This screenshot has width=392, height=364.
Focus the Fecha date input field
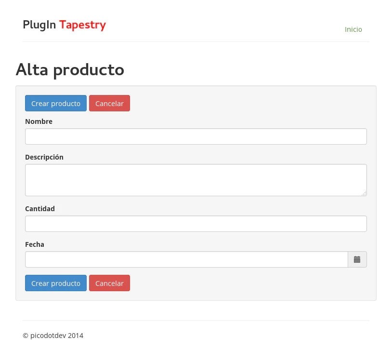click(186, 259)
